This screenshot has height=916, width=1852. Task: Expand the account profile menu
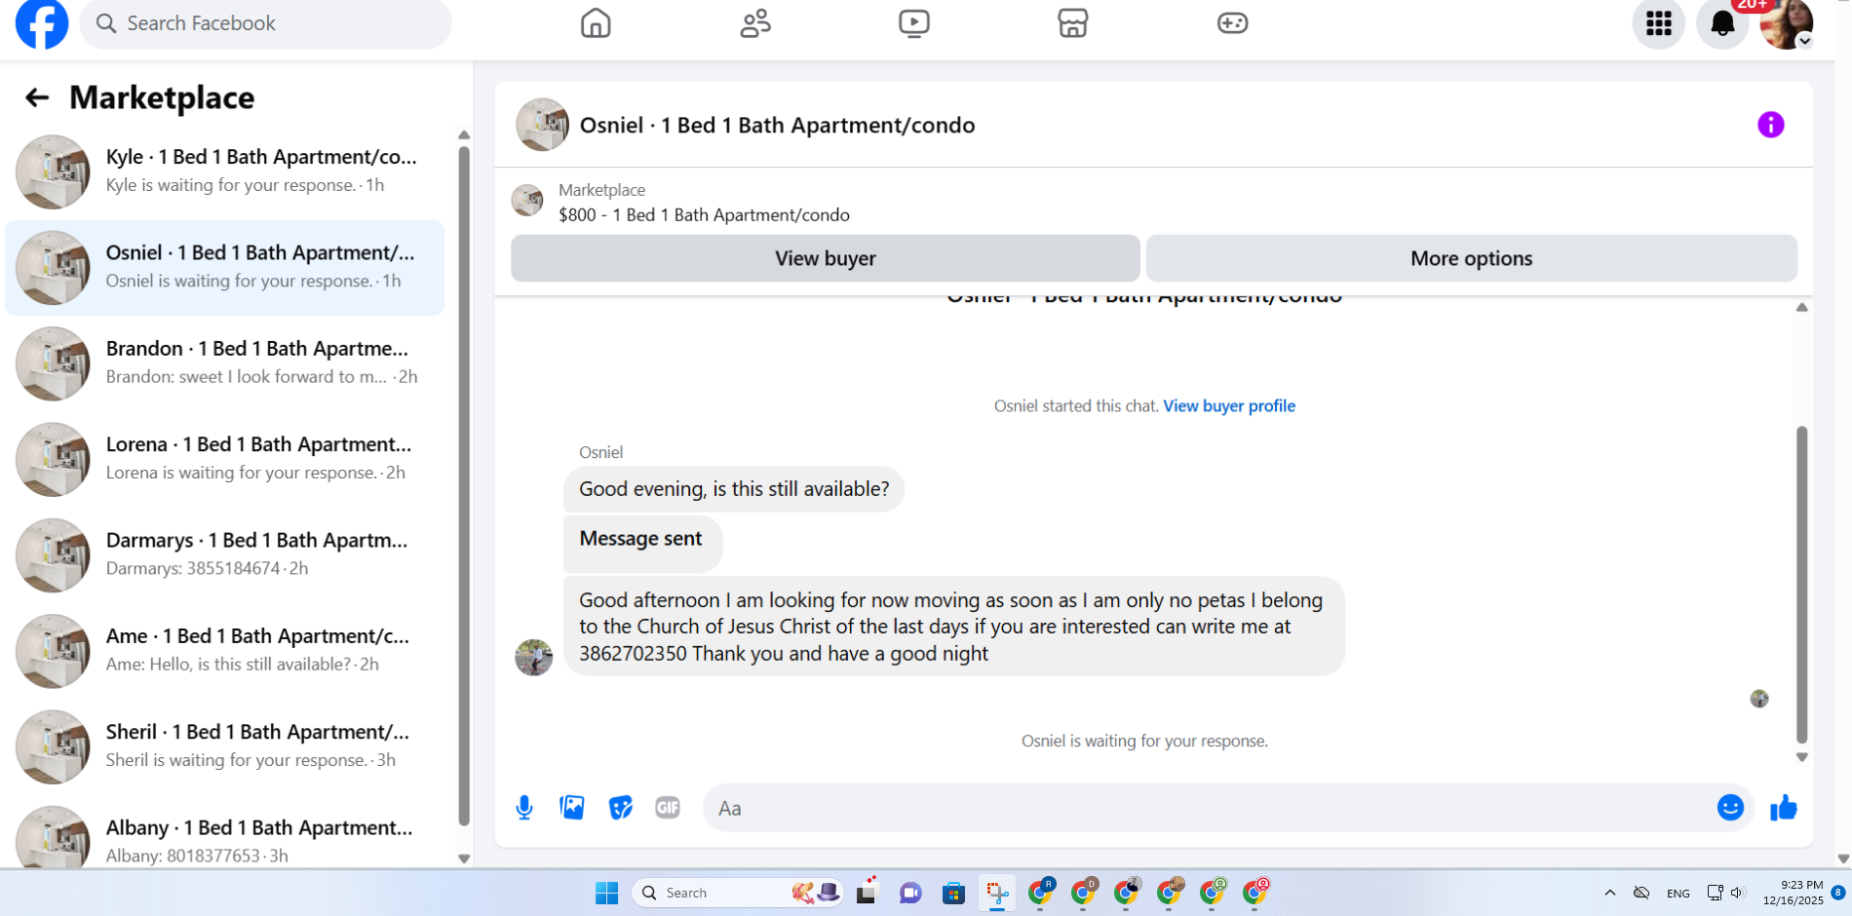(1787, 23)
